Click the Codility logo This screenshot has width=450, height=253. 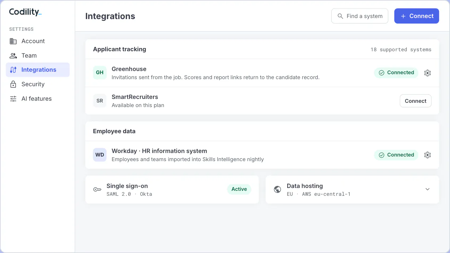(x=25, y=12)
